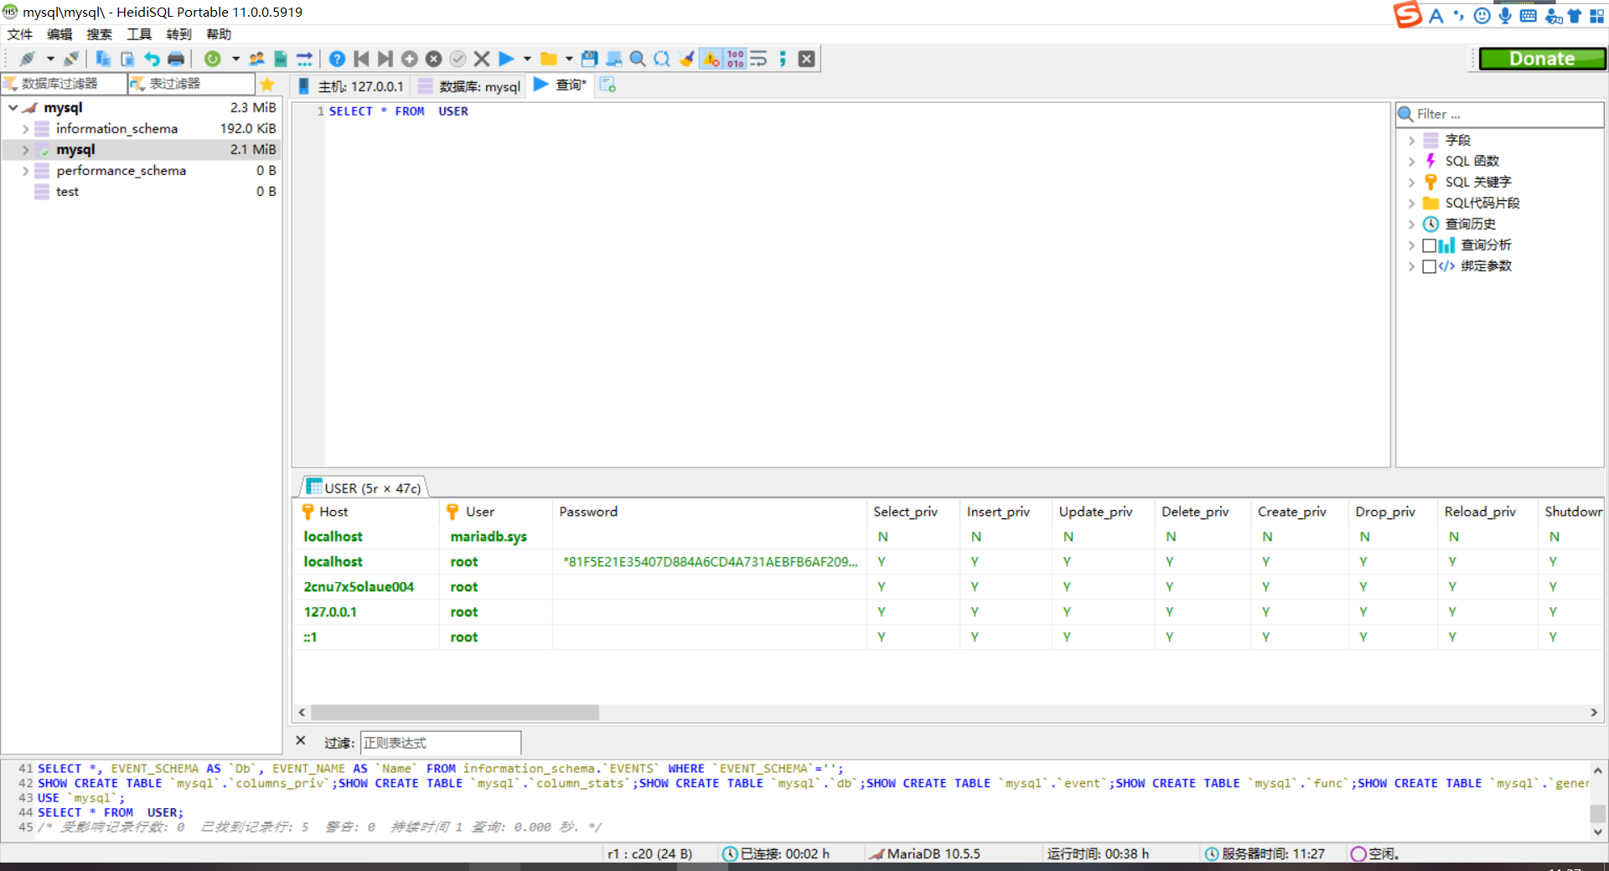Expand the 字段 helper node
1609x871 pixels.
(x=1411, y=141)
